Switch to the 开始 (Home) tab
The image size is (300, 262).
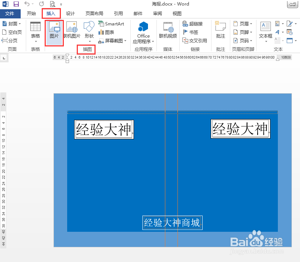31,14
